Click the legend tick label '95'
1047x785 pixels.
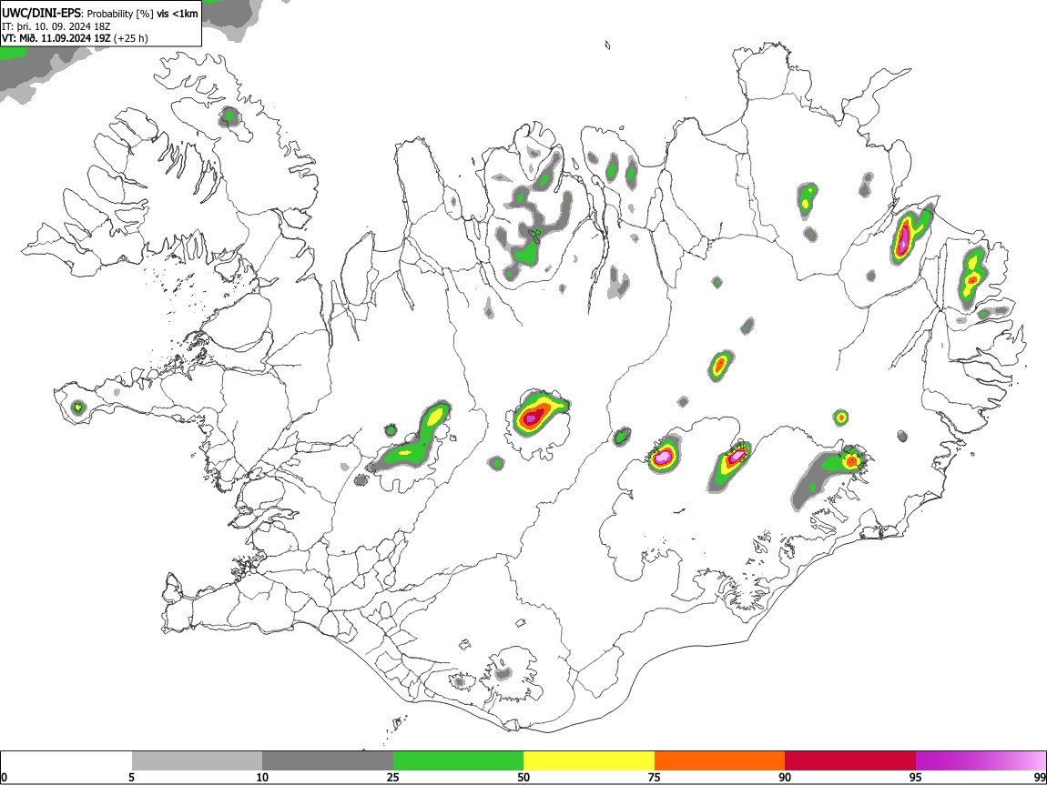tap(916, 777)
